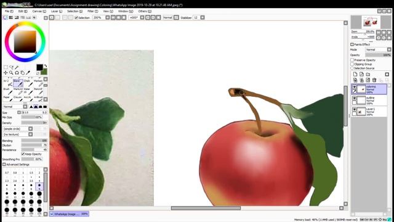Choose the Paper brush tool
Viewport: 394px width, 222px height.
click(x=7, y=99)
